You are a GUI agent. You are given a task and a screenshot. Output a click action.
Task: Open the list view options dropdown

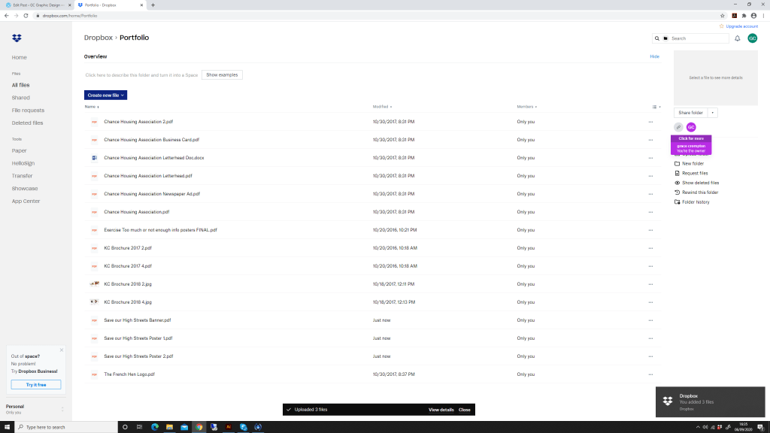pos(656,107)
